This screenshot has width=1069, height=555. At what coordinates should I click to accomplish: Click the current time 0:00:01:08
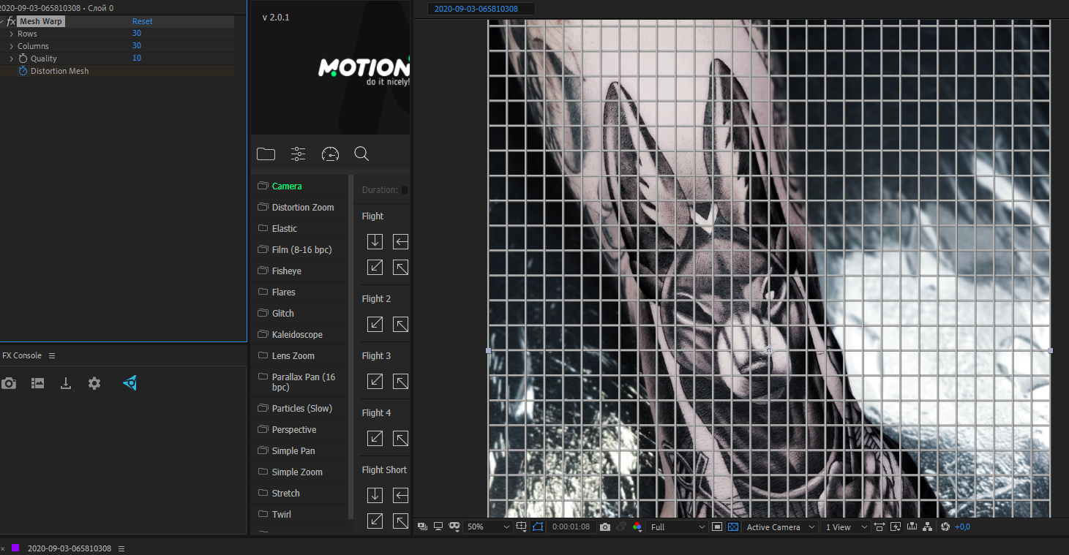571,526
